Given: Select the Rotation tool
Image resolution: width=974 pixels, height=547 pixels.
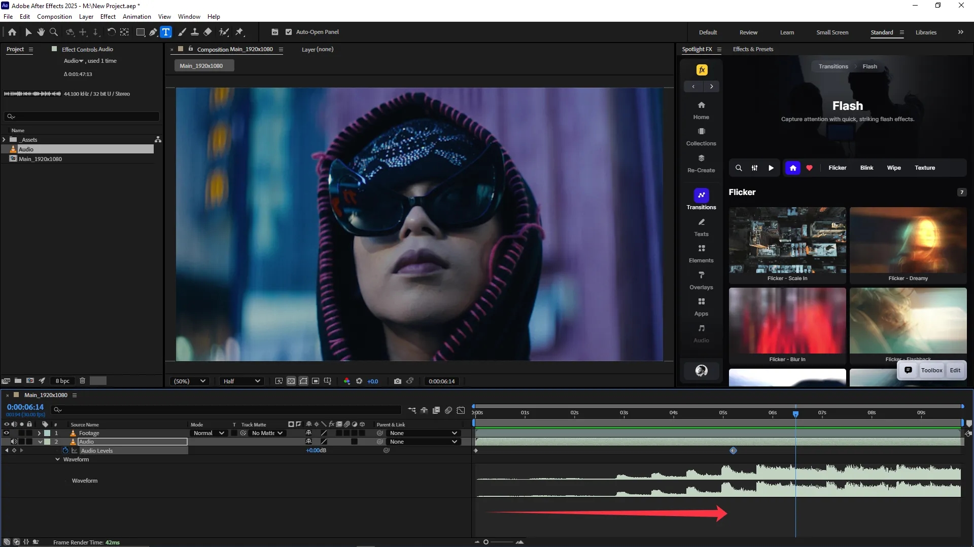Looking at the screenshot, I should [111, 32].
